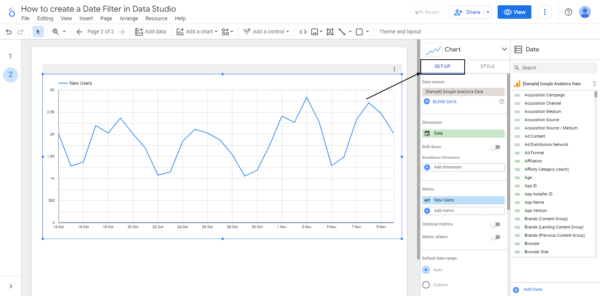Go to previous page arrow
This screenshot has height=296, width=600.
(79, 32)
